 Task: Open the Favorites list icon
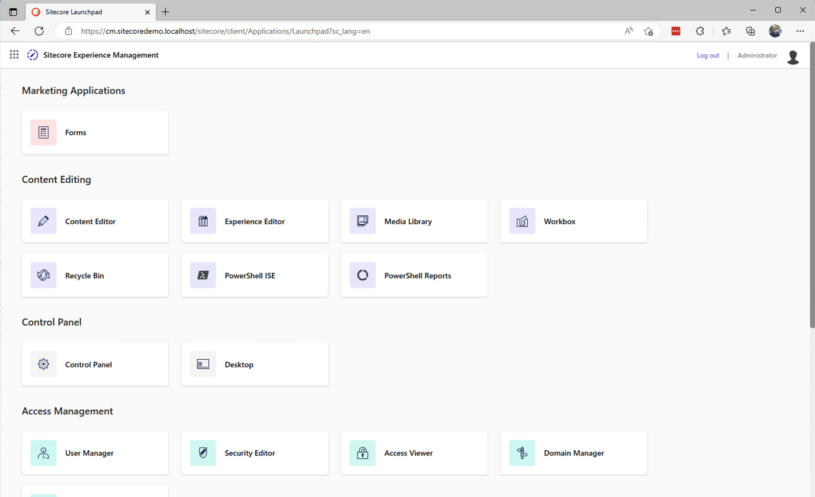[726, 31]
